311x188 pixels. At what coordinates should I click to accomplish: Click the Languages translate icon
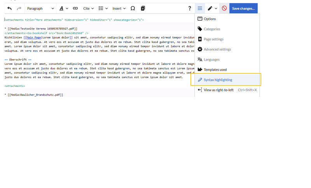[200, 59]
